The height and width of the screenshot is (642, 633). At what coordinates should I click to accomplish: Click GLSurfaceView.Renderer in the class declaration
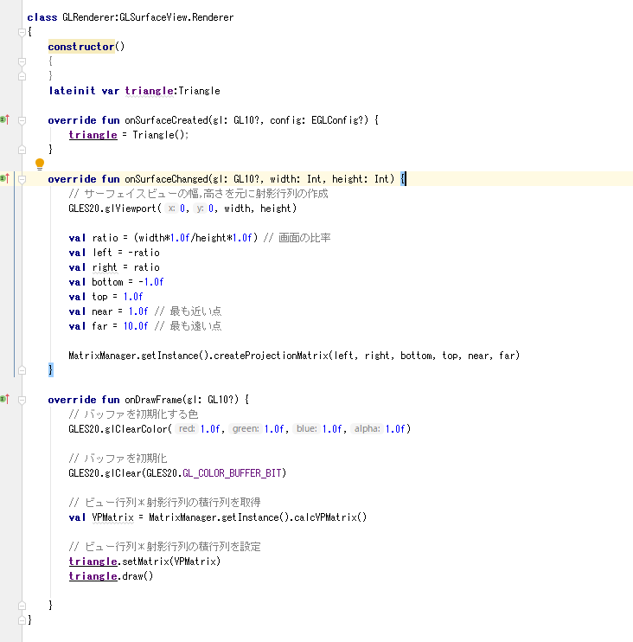coord(176,17)
